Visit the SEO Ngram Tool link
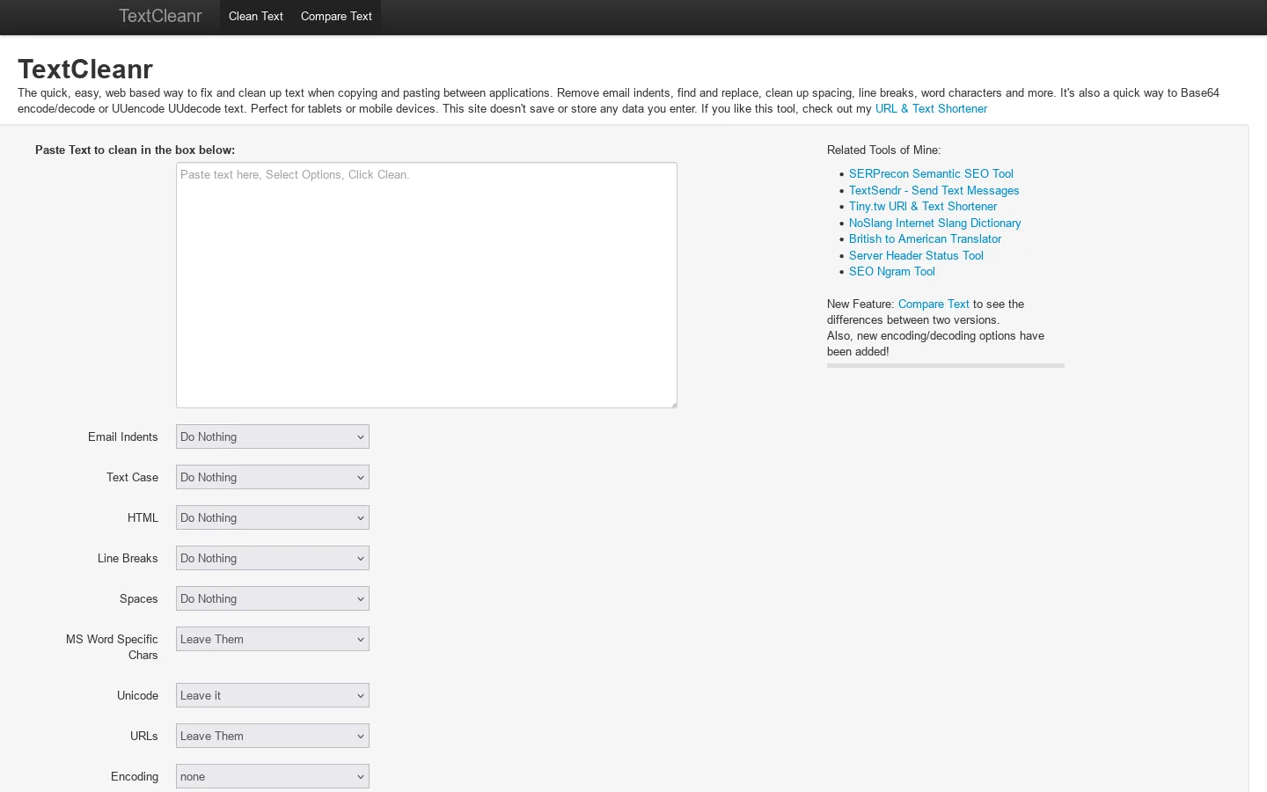The height and width of the screenshot is (792, 1267). (x=891, y=272)
